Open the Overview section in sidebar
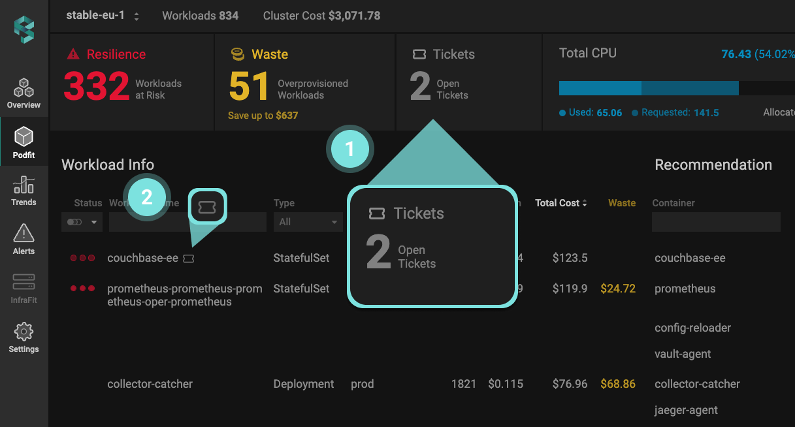Viewport: 795px width, 427px height. [24, 93]
